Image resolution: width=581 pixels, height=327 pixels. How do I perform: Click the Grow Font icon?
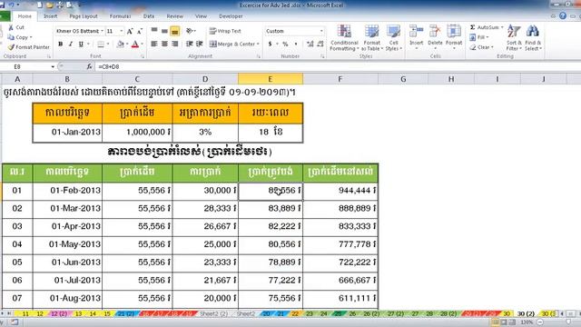[130, 32]
